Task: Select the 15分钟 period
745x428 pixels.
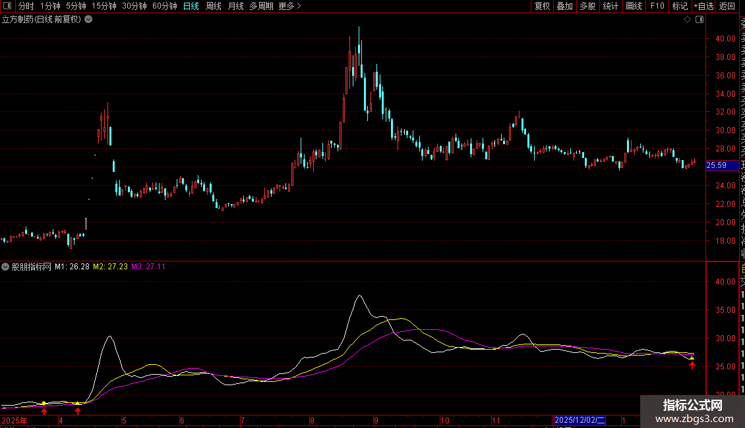Action: click(104, 6)
